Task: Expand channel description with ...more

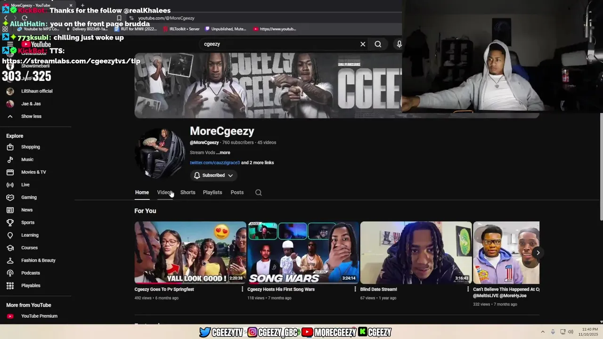Action: tap(223, 153)
